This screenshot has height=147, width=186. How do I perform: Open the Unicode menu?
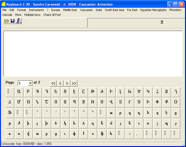(x=7, y=15)
